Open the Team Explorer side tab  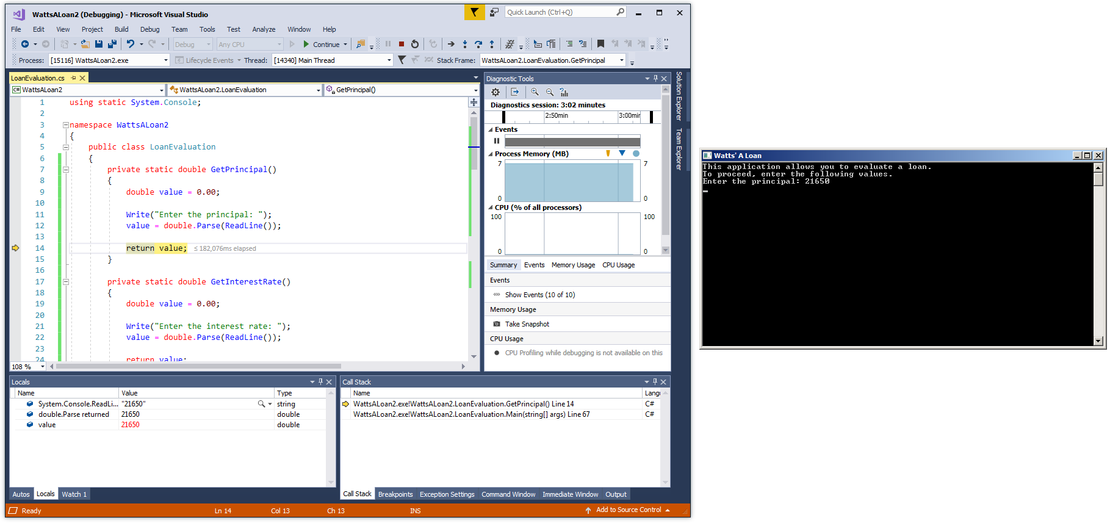click(x=679, y=149)
